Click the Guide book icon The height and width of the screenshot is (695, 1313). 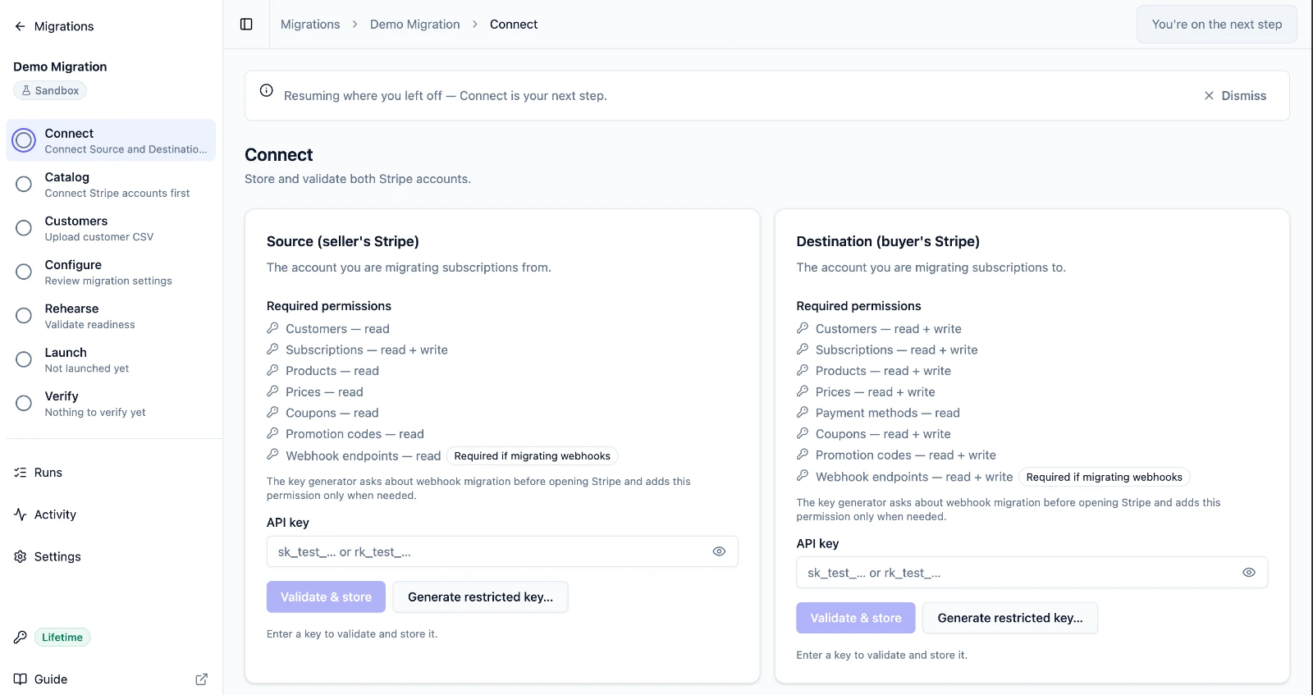(x=21, y=679)
